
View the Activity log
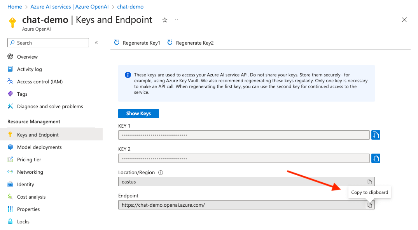click(x=29, y=69)
